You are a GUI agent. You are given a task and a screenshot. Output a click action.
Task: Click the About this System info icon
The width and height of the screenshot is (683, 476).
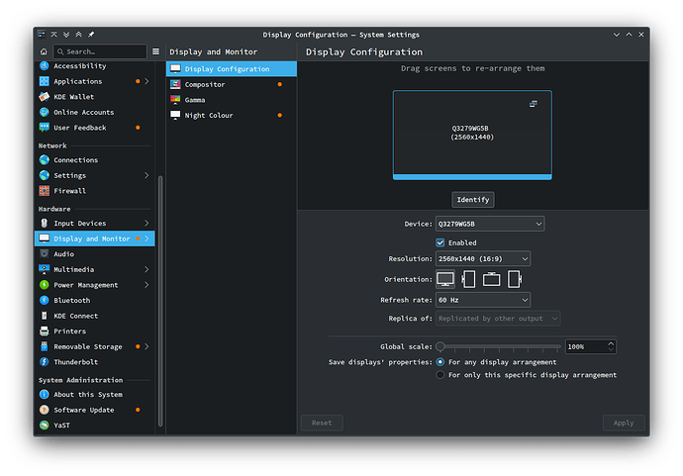44,395
